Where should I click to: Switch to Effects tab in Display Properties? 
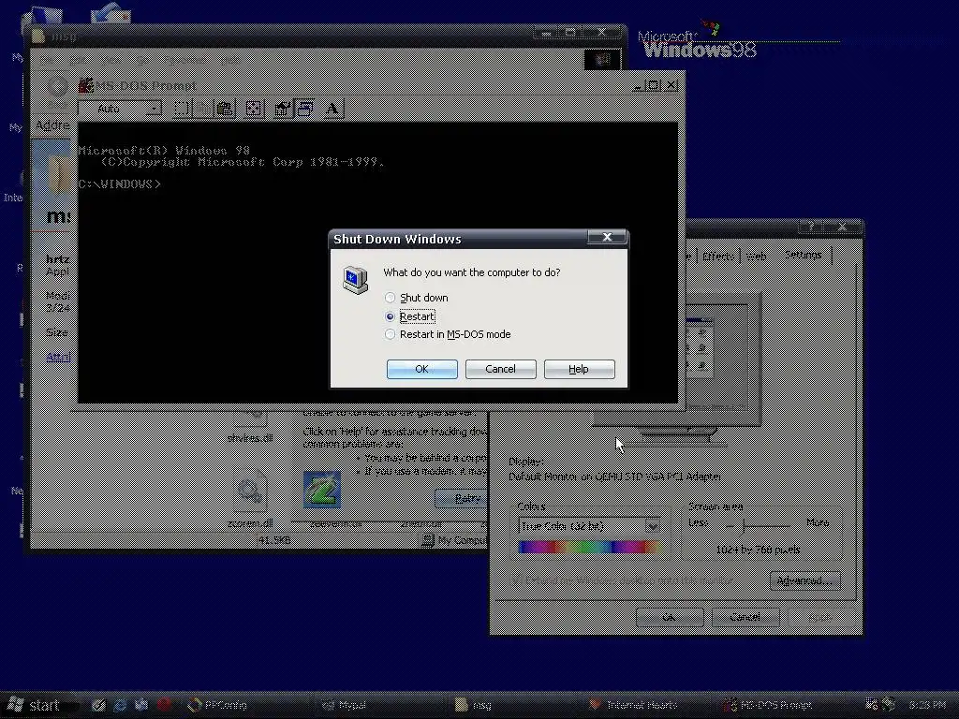click(716, 257)
